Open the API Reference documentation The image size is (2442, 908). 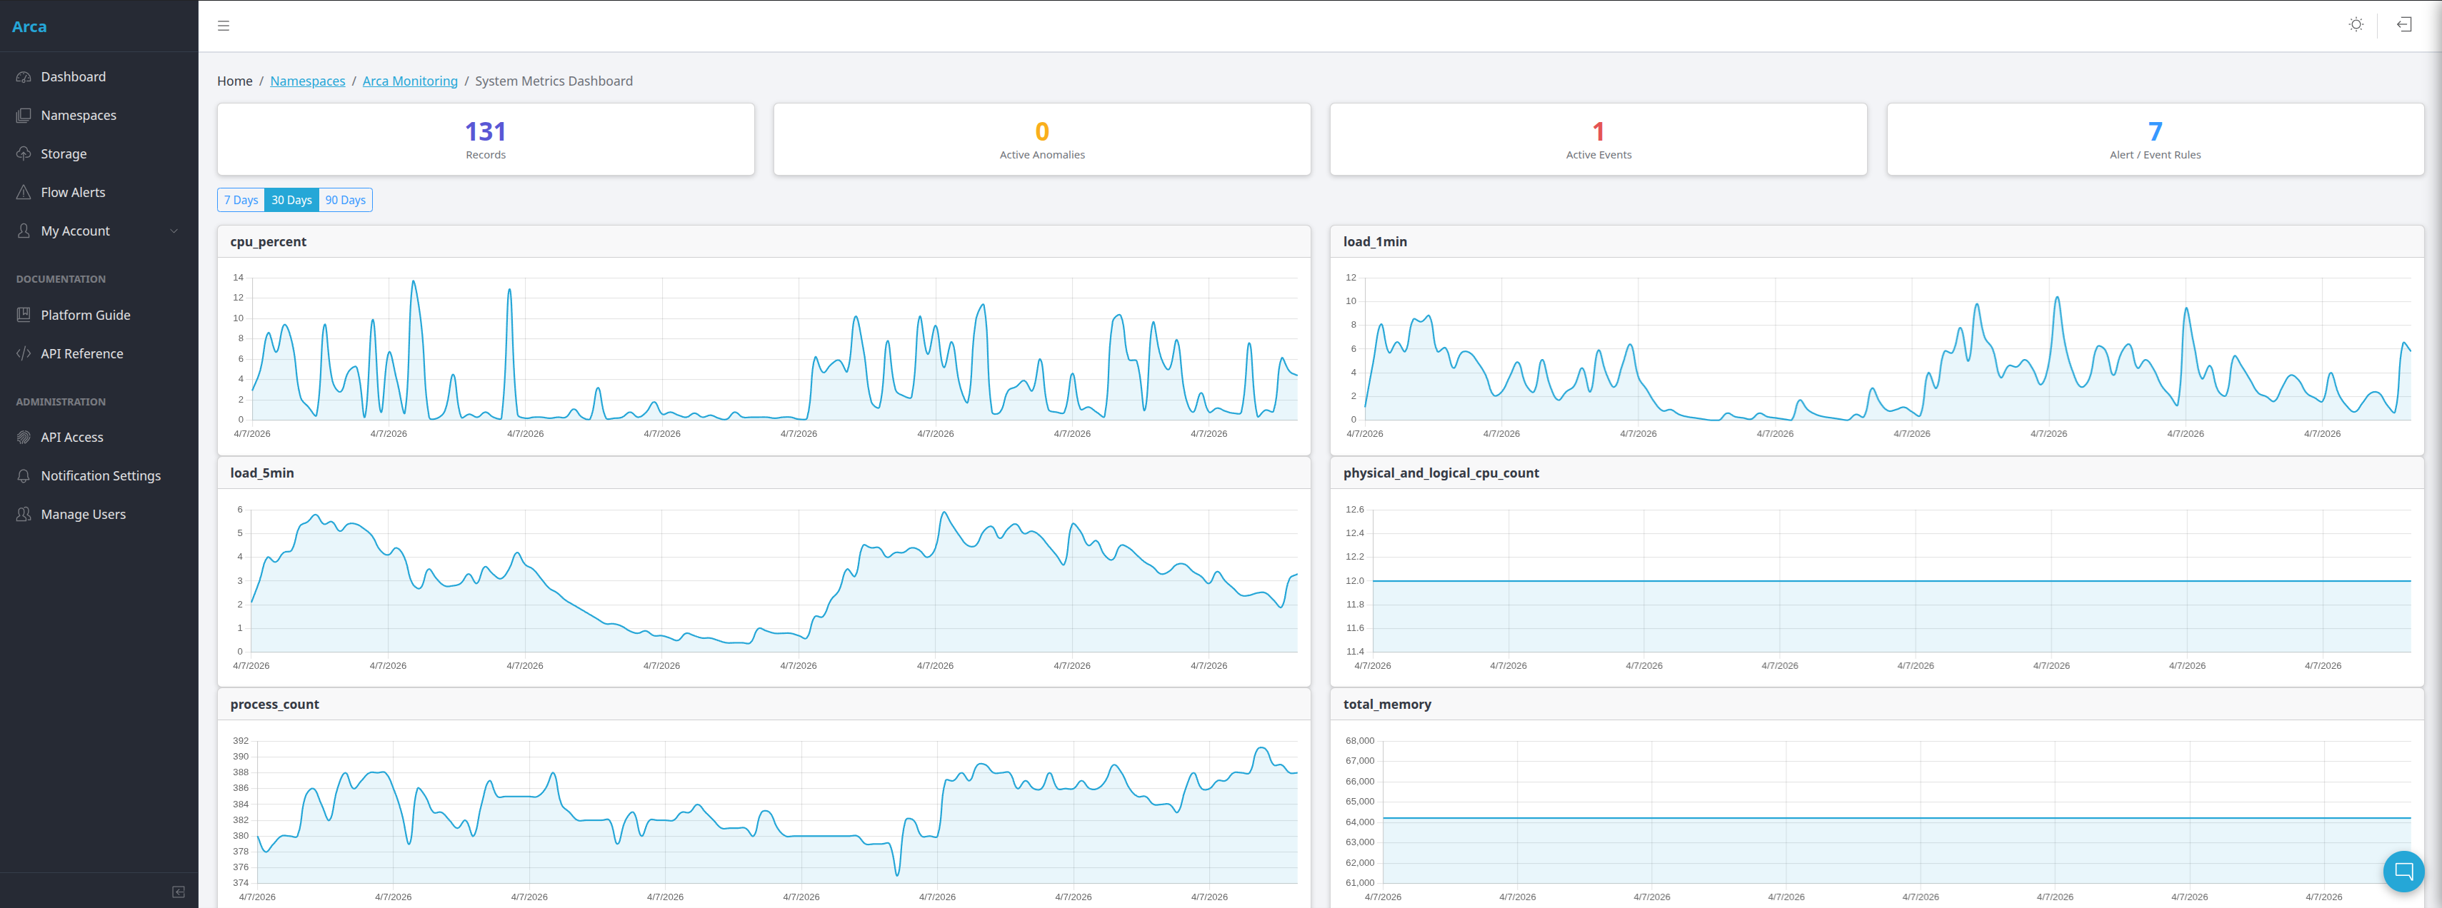tap(81, 353)
